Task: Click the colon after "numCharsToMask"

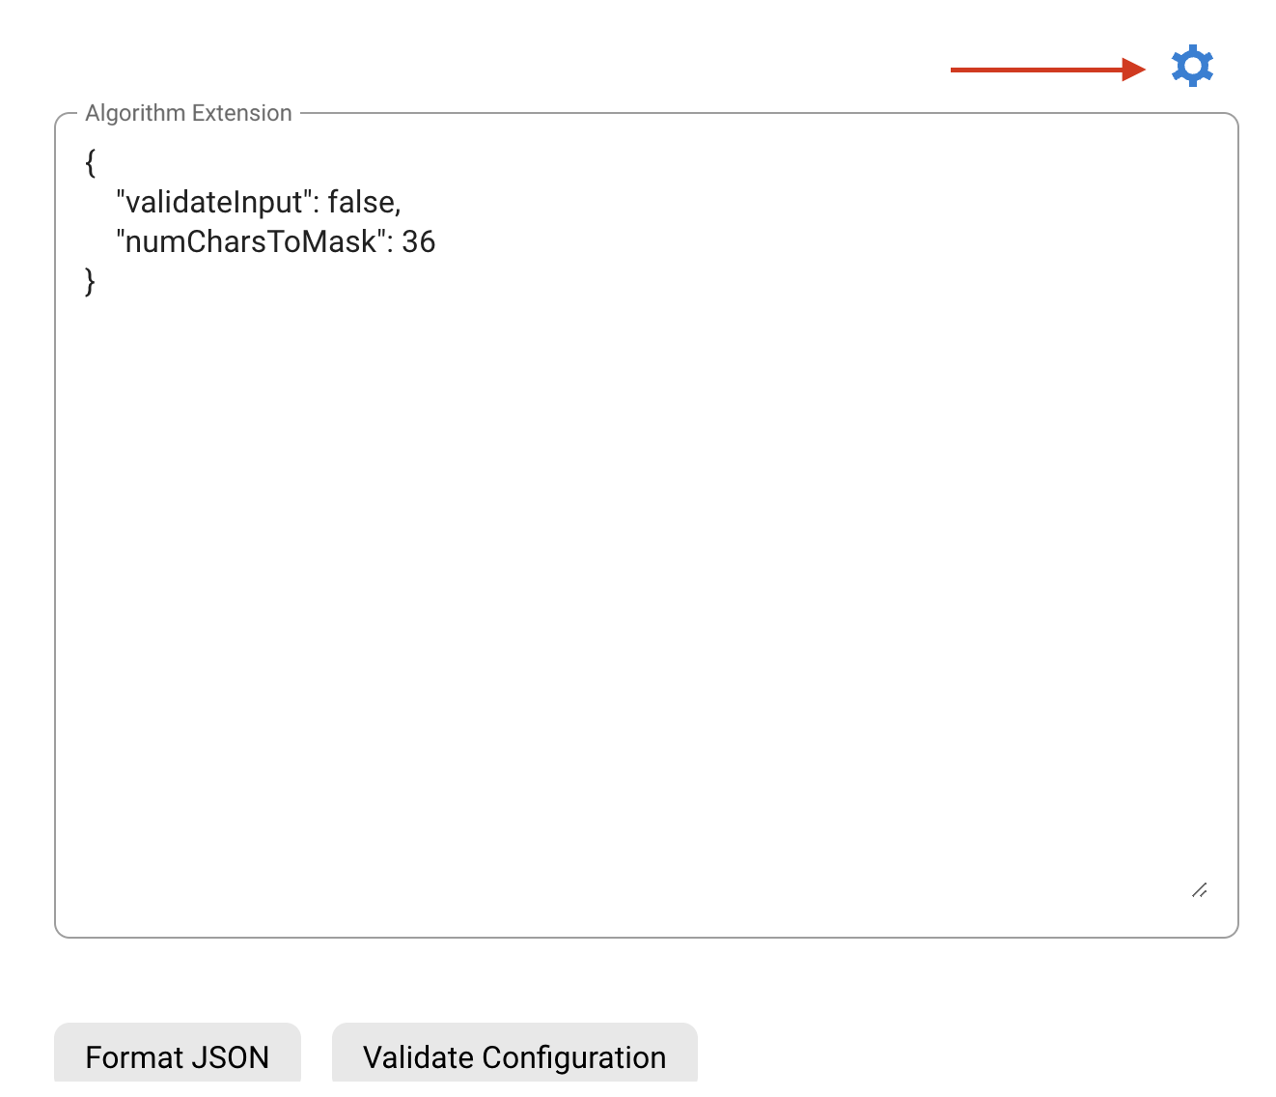Action: [x=390, y=242]
